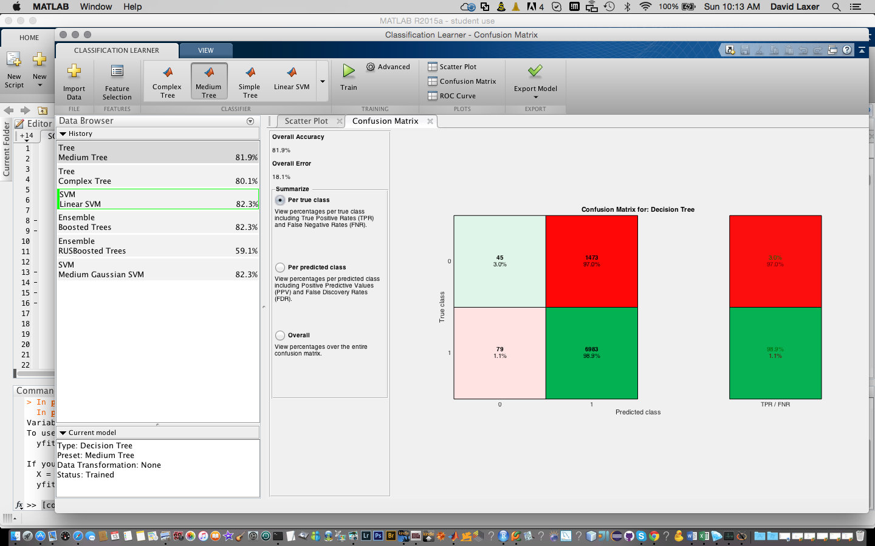Pick the Linear SVM classifier icon

tap(292, 72)
